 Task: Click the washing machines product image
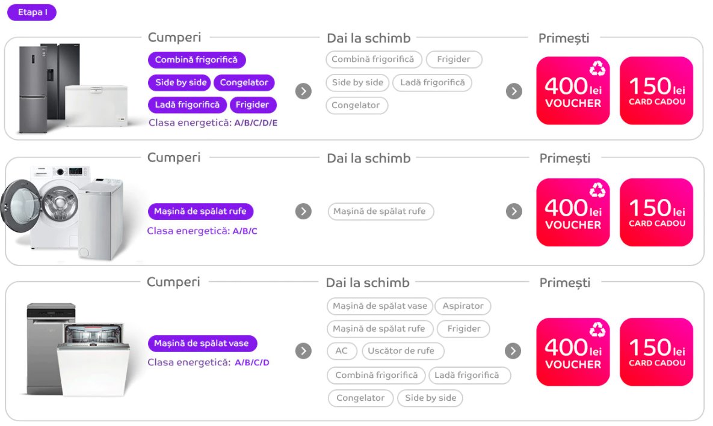click(x=64, y=211)
